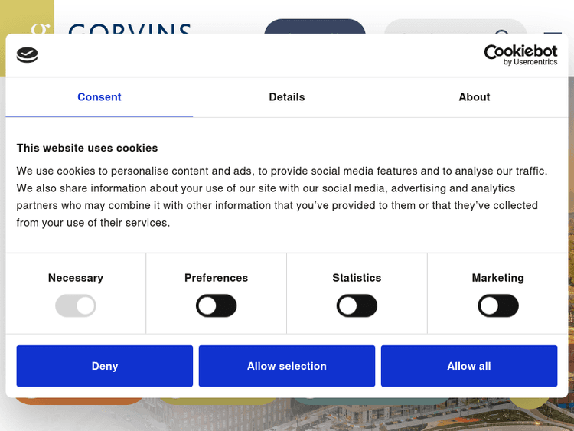Click the Allow selection button

coord(287,366)
